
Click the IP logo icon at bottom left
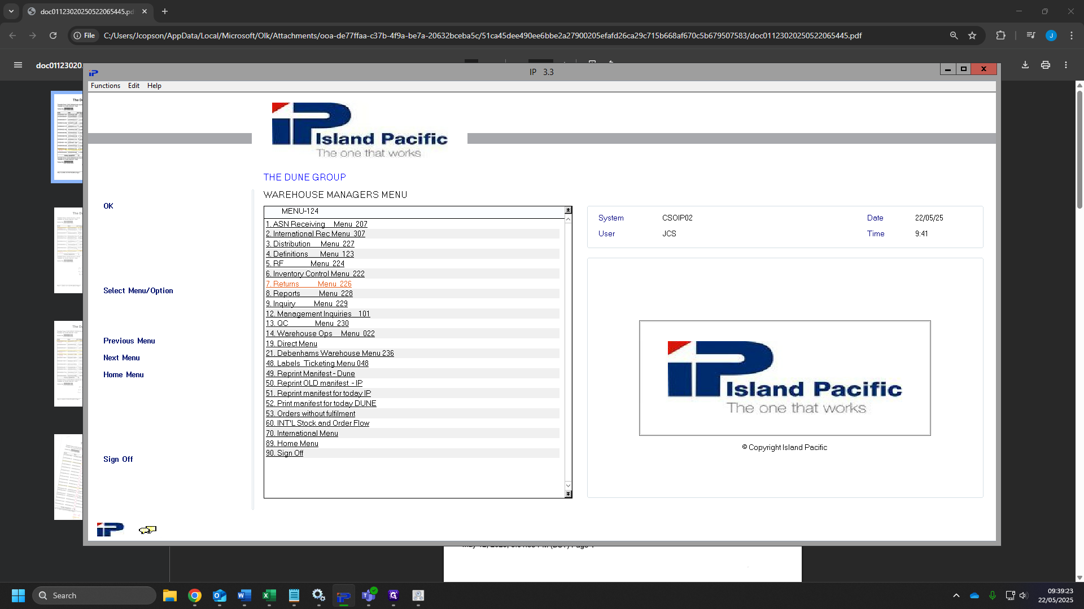point(110,529)
